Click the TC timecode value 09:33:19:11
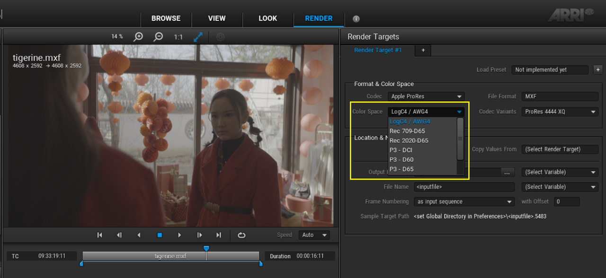Image resolution: width=606 pixels, height=278 pixels. click(x=52, y=256)
